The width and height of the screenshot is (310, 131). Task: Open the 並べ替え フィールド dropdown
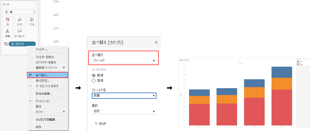coord(124,60)
